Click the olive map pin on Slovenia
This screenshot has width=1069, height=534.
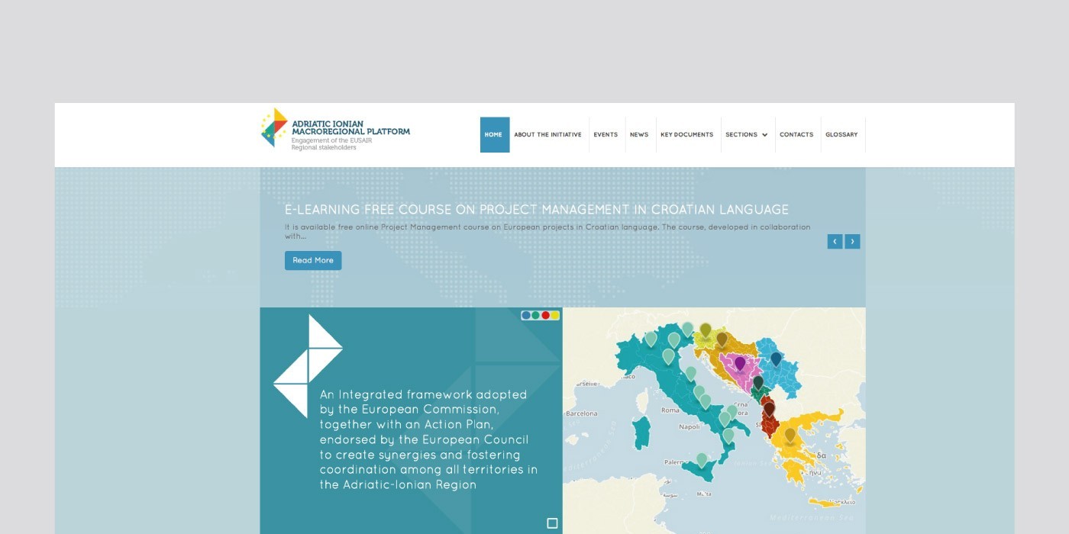[706, 330]
